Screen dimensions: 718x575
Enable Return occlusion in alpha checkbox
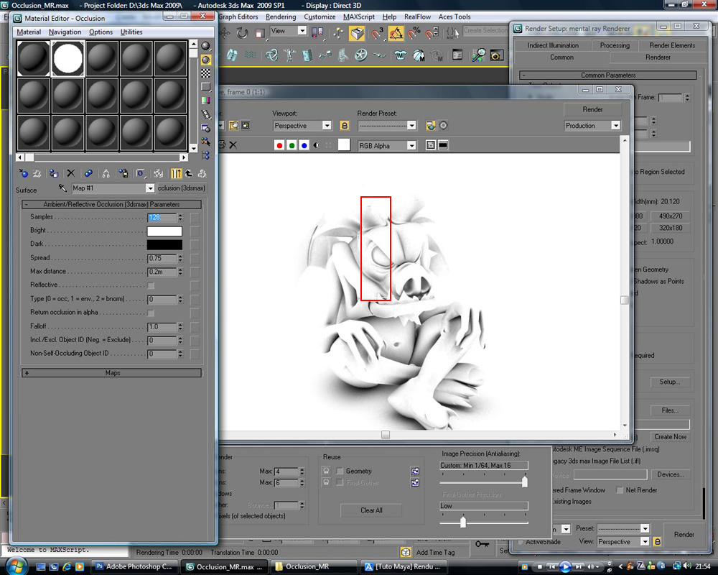[151, 313]
